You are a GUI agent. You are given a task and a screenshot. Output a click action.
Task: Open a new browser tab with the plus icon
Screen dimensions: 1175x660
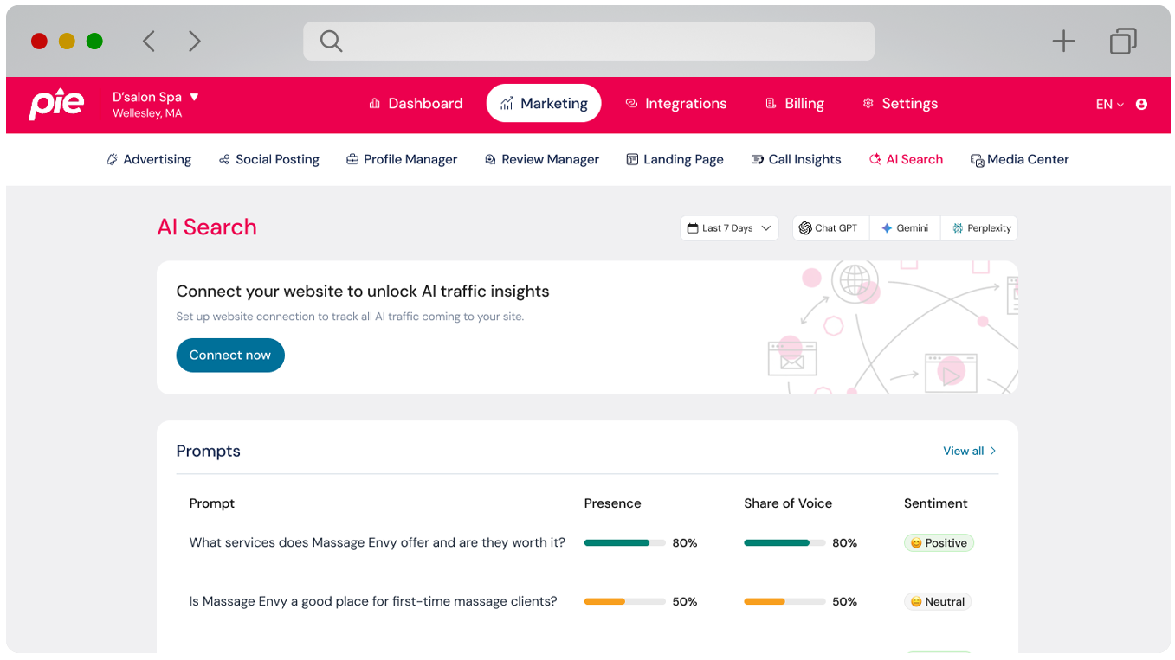[x=1063, y=41]
